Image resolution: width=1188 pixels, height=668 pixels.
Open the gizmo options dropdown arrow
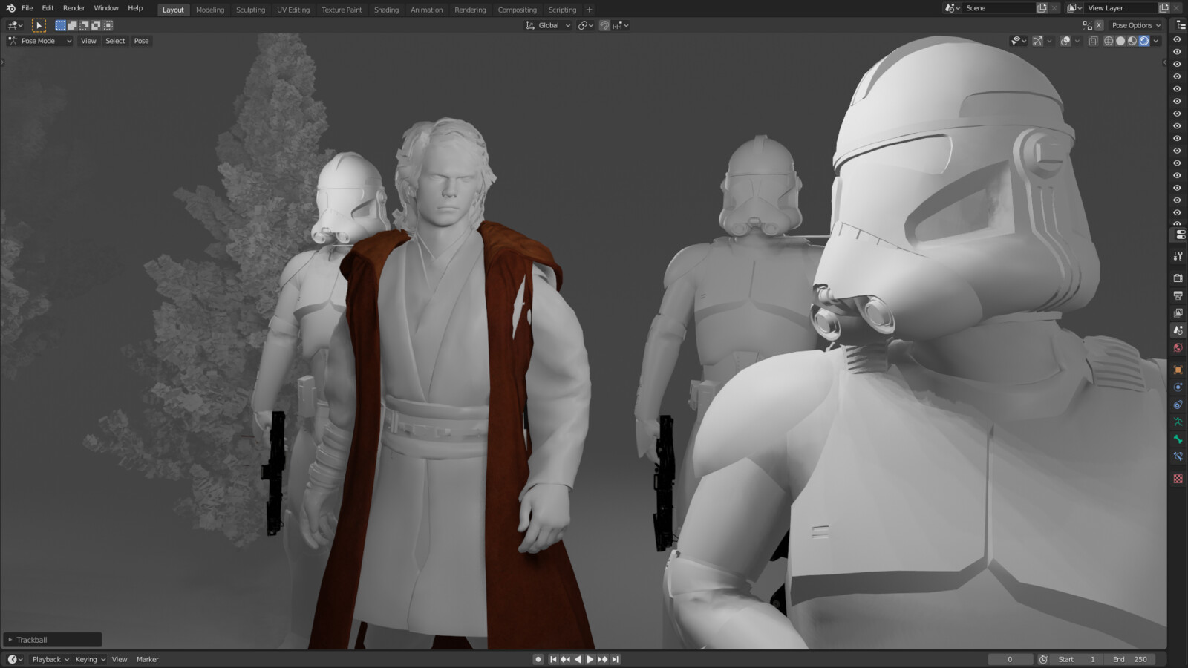click(x=1049, y=41)
